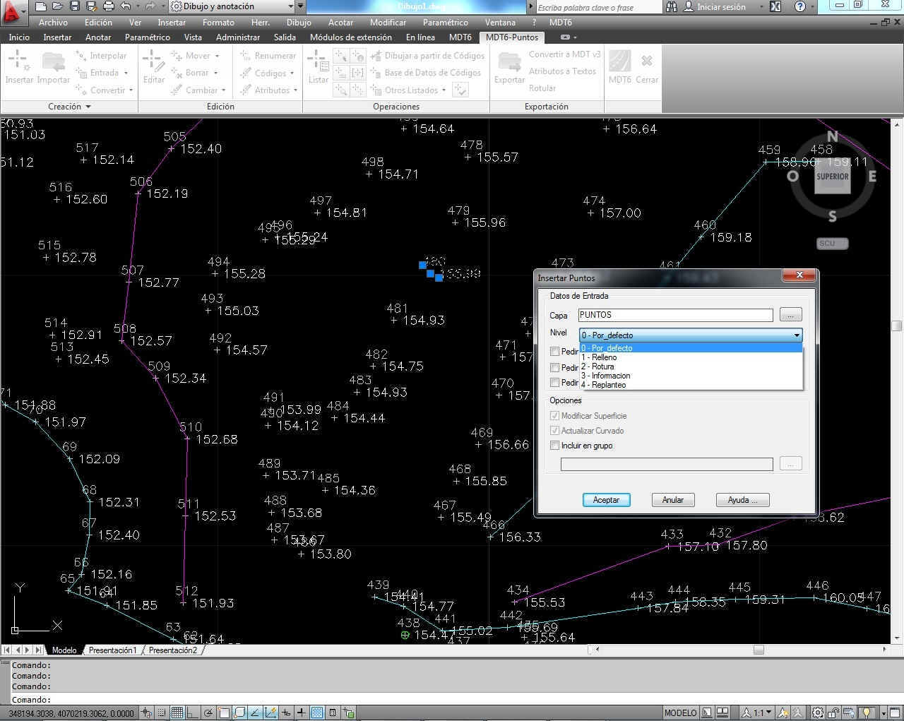Click the Aceptar button
The width and height of the screenshot is (904, 721).
606,500
